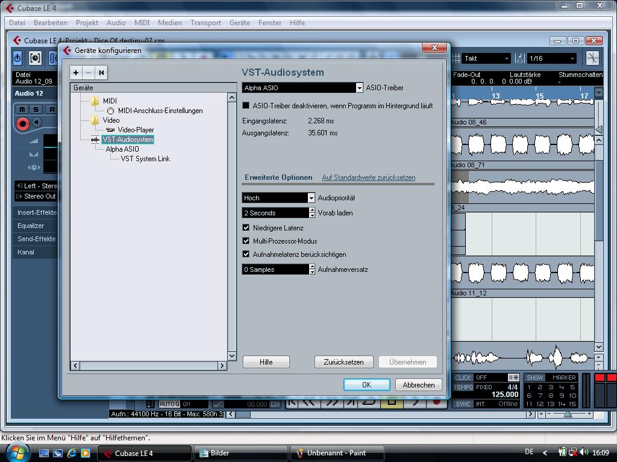Image resolution: width=617 pixels, height=462 pixels.
Task: Click the quantize icon beside 1/16
Action: (x=520, y=58)
